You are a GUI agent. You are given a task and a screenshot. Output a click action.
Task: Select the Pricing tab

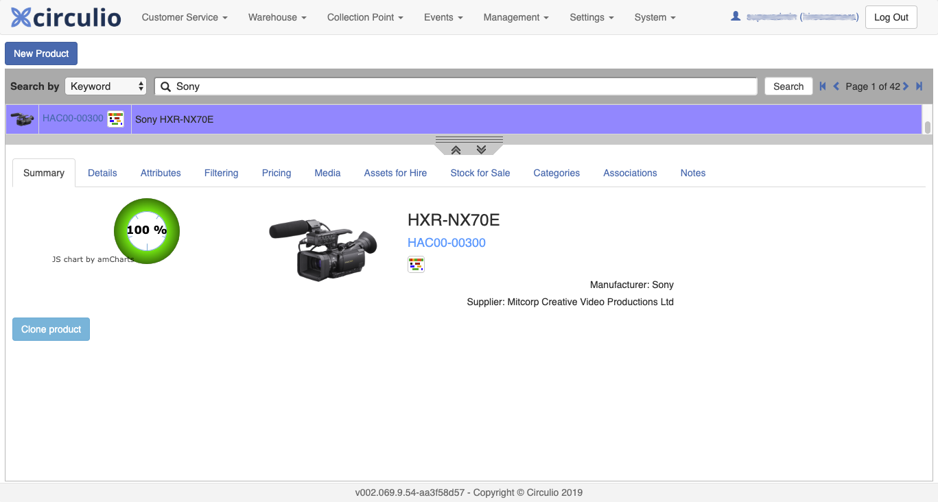click(276, 173)
